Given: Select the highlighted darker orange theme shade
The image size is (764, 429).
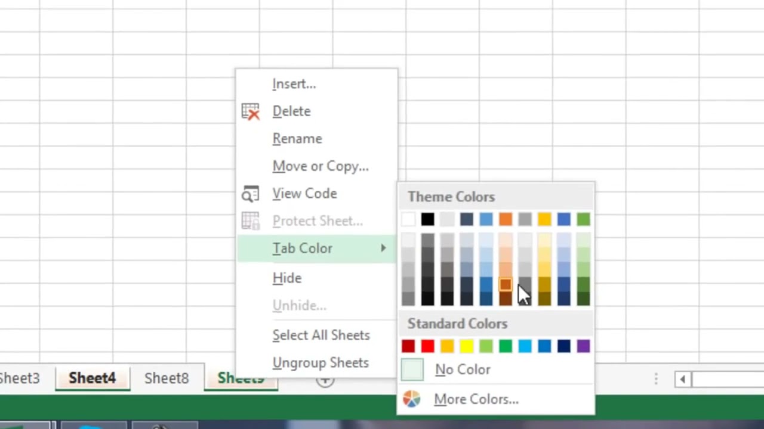Looking at the screenshot, I should click(506, 285).
